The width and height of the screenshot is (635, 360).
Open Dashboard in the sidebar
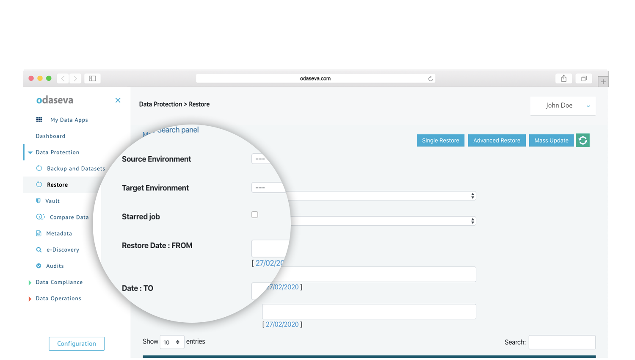coord(50,136)
